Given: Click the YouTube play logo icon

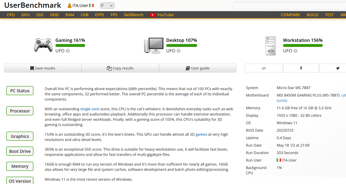Looking at the screenshot, I should point(153,15).
